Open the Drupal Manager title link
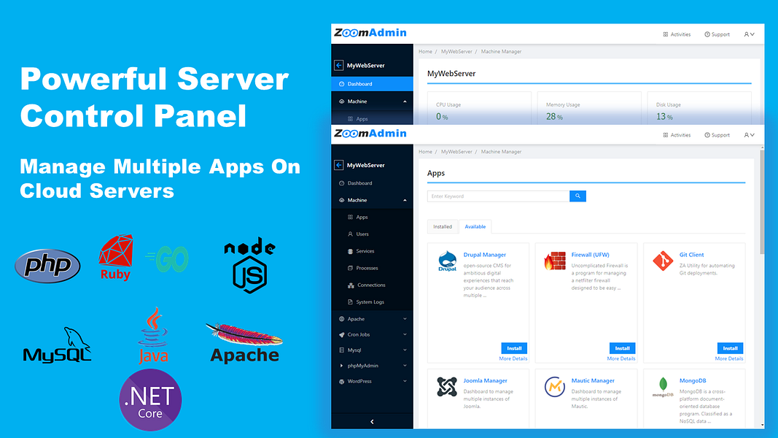 click(x=485, y=255)
